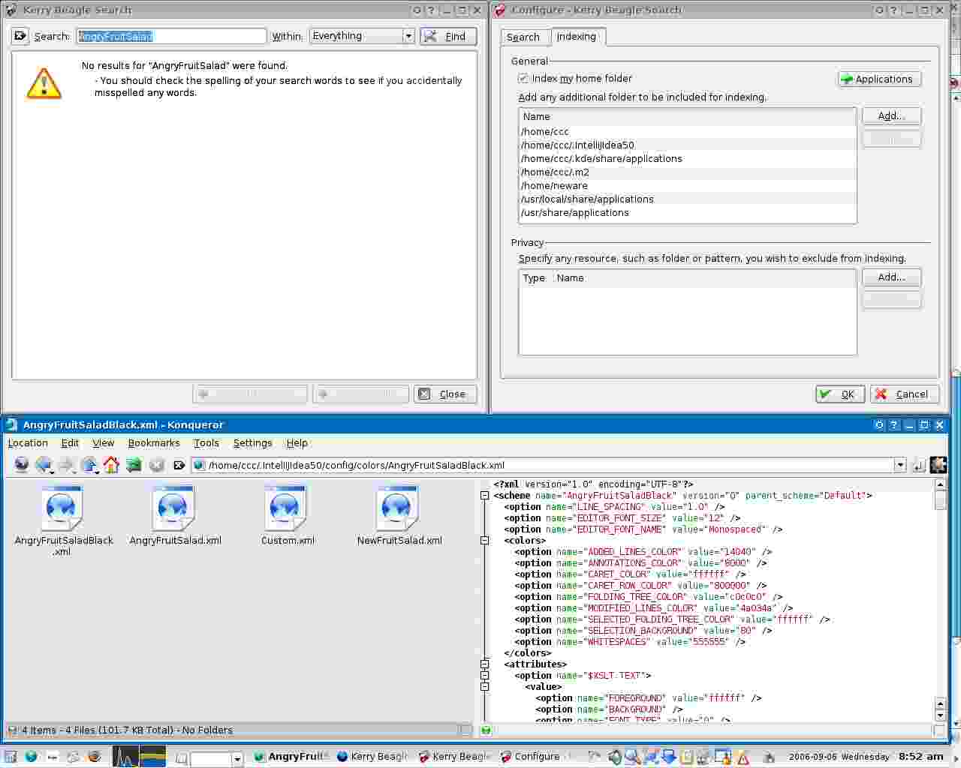
Task: Expand the Konqueror location history dropdown
Action: tap(899, 465)
